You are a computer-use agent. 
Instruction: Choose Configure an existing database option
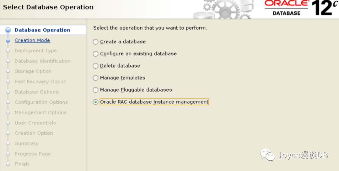point(96,54)
